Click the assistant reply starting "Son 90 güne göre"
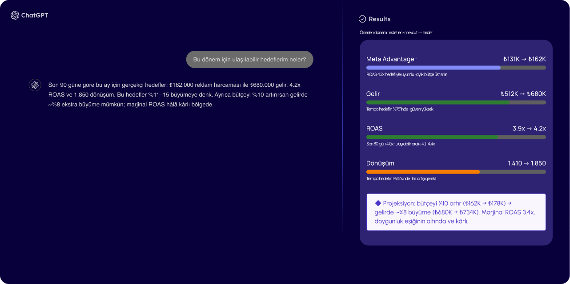The image size is (570, 284). click(178, 94)
